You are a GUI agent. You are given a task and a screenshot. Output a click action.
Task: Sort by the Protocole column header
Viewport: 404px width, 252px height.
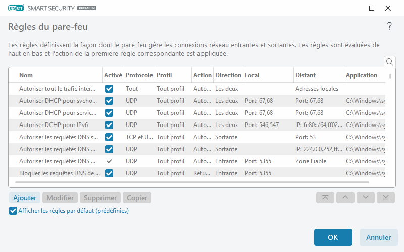[139, 75]
